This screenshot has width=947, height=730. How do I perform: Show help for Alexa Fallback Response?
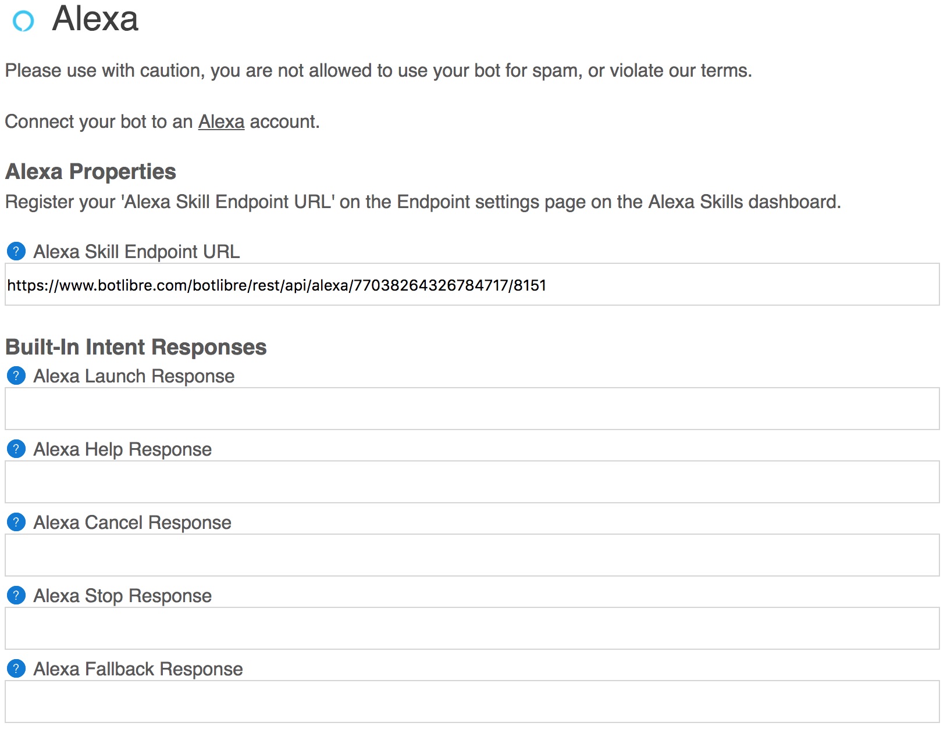[x=16, y=669]
